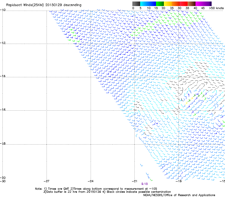This screenshot has width=225, height=197.
Task: Click the orange 25-30 knots legend band
Action: [176, 4]
